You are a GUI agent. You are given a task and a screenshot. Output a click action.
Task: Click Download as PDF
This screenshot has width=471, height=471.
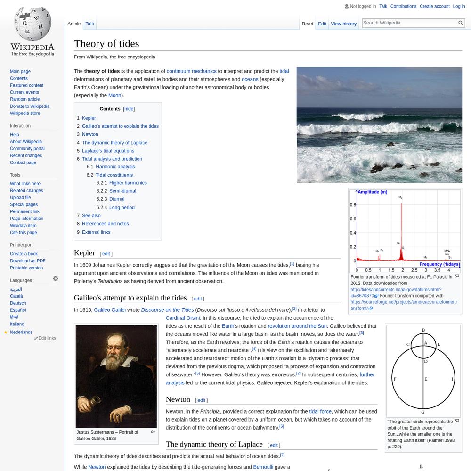point(28,261)
